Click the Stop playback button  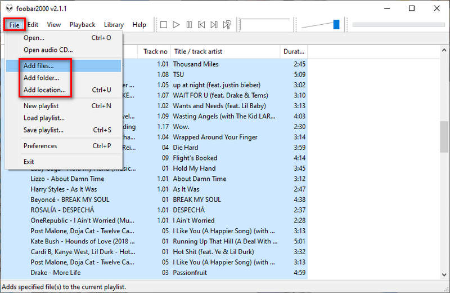[x=164, y=25]
